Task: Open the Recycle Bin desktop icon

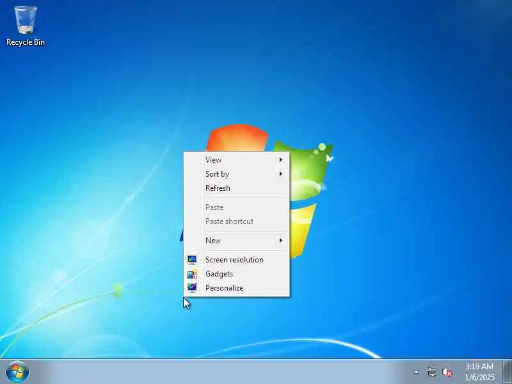Action: pos(26,26)
